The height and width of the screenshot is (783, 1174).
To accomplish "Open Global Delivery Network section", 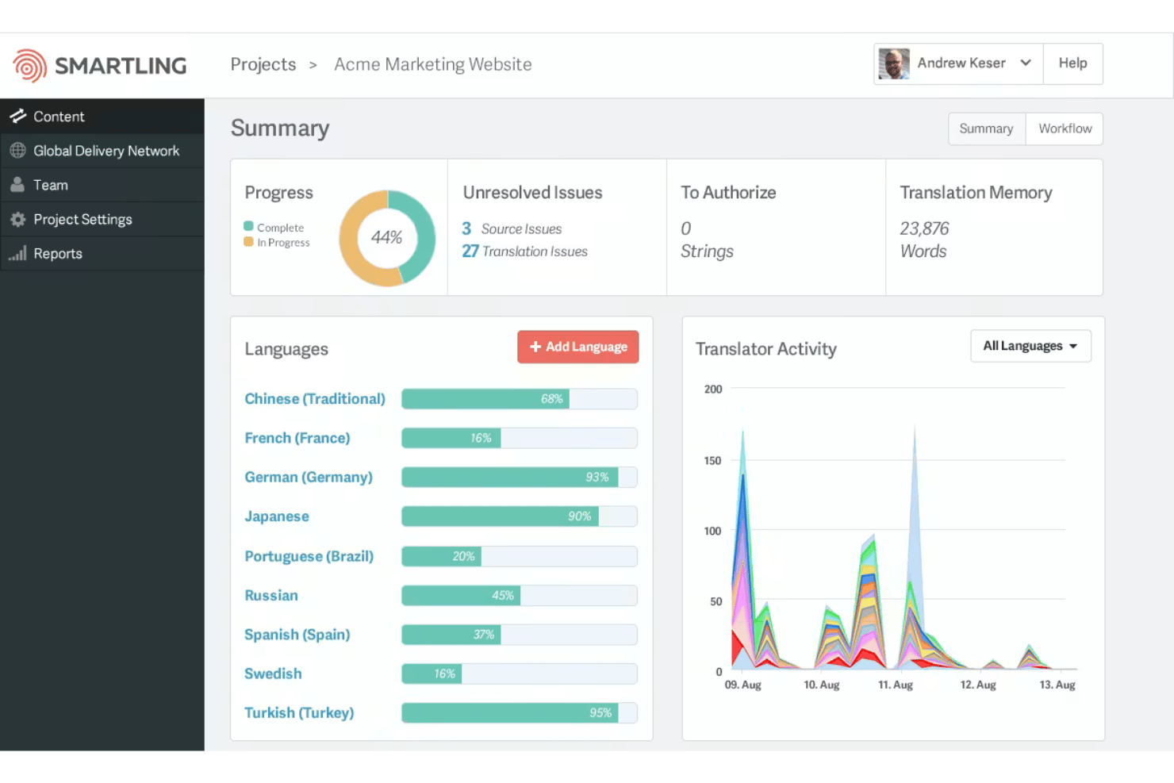I will 102,151.
